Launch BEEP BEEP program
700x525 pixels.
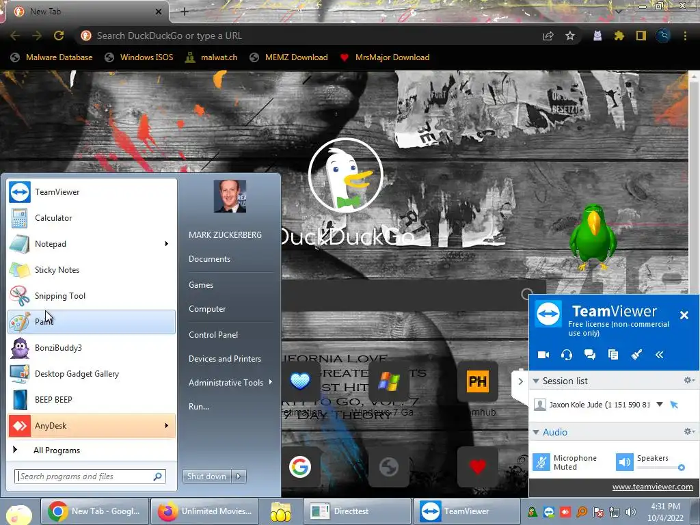pos(92,399)
